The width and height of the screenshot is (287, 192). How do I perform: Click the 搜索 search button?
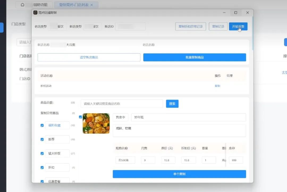172,104
